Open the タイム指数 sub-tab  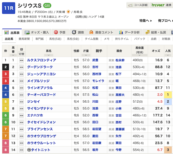[92, 39]
